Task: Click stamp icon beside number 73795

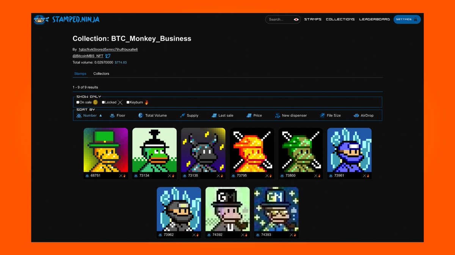Action: click(x=233, y=176)
